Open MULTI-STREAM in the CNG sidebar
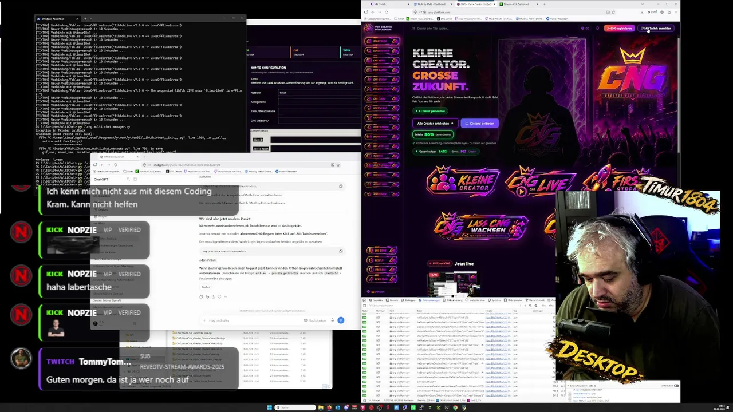Image resolution: width=733 pixels, height=412 pixels. [381, 165]
